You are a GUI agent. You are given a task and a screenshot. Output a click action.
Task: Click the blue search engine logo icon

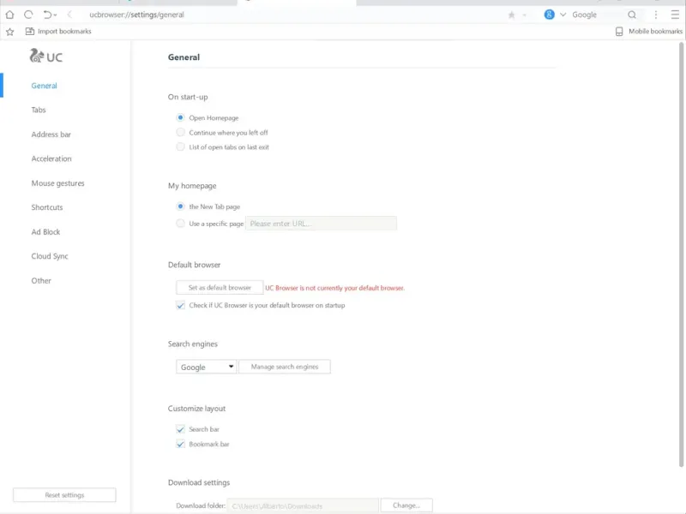coord(549,15)
